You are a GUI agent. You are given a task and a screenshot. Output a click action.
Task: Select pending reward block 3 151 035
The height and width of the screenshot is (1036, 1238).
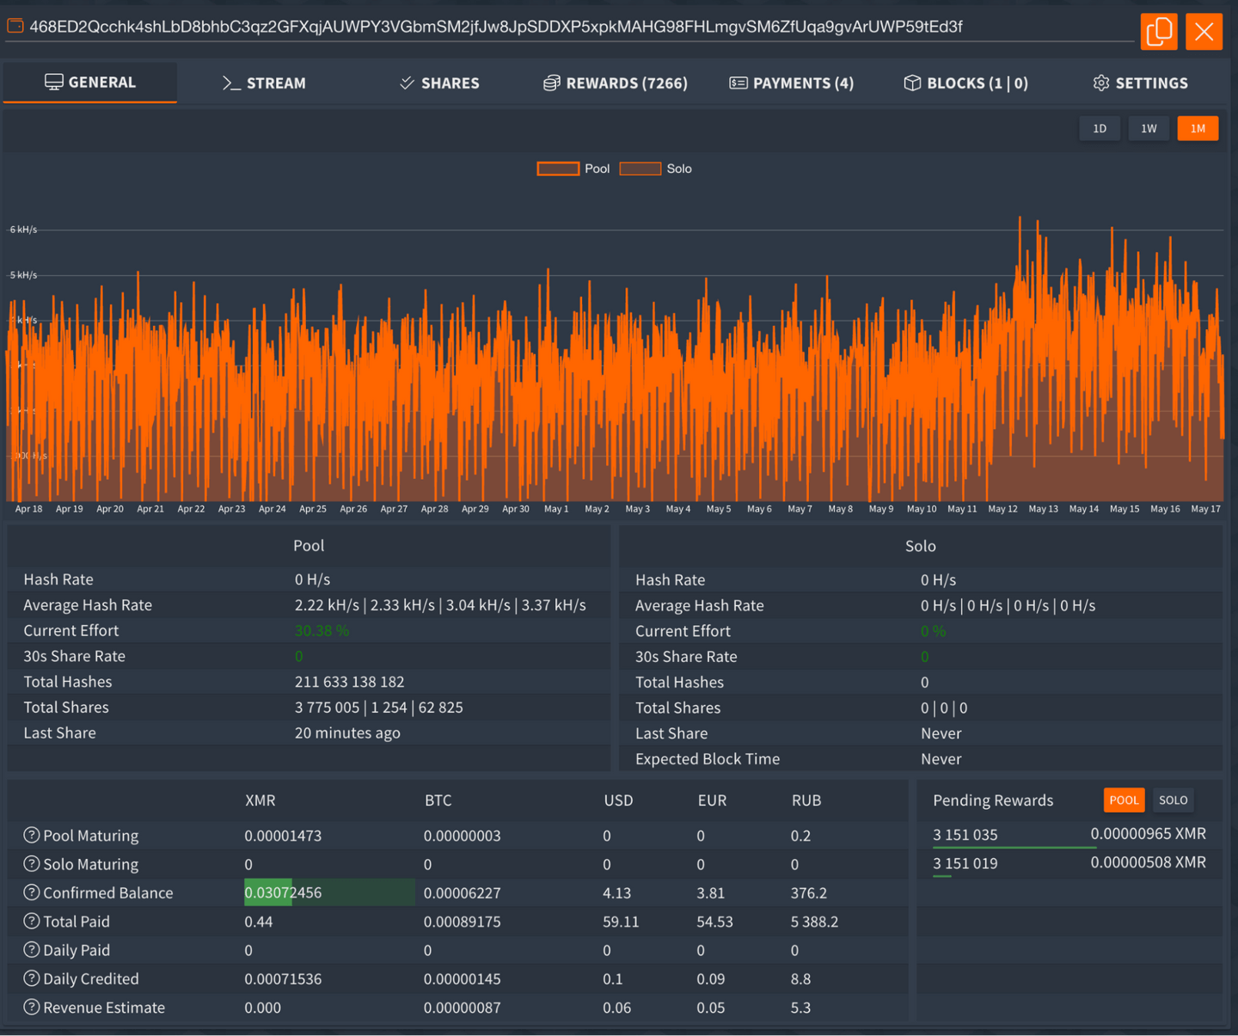(965, 835)
